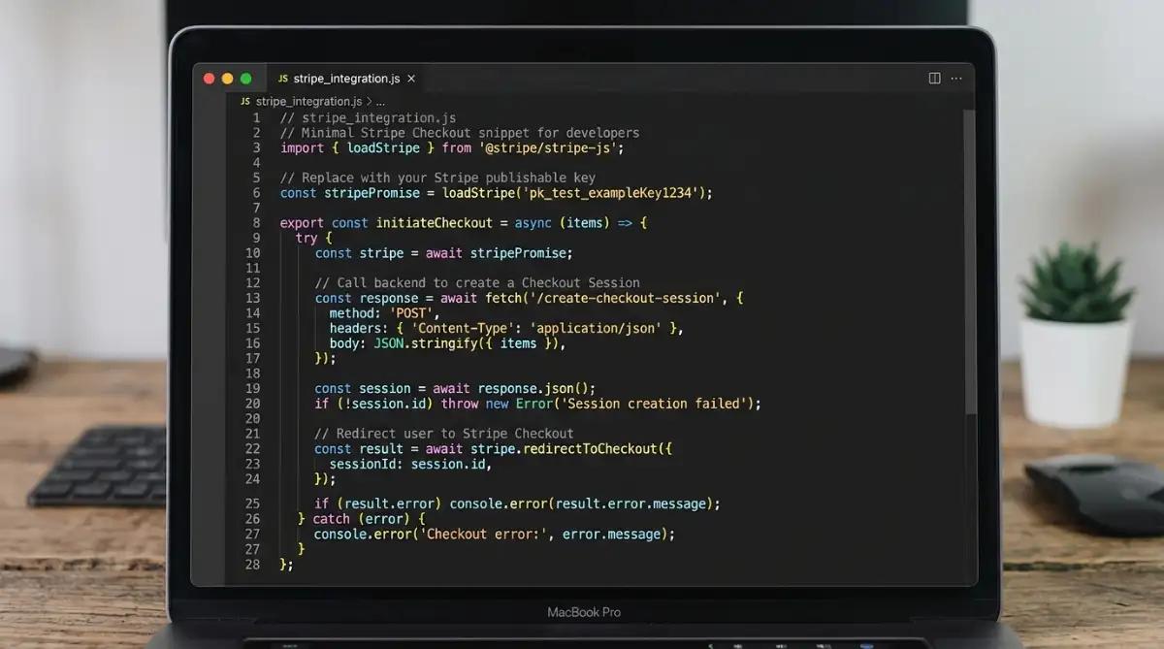Click line number 22 in gutter
This screenshot has height=649, width=1164.
(x=252, y=448)
